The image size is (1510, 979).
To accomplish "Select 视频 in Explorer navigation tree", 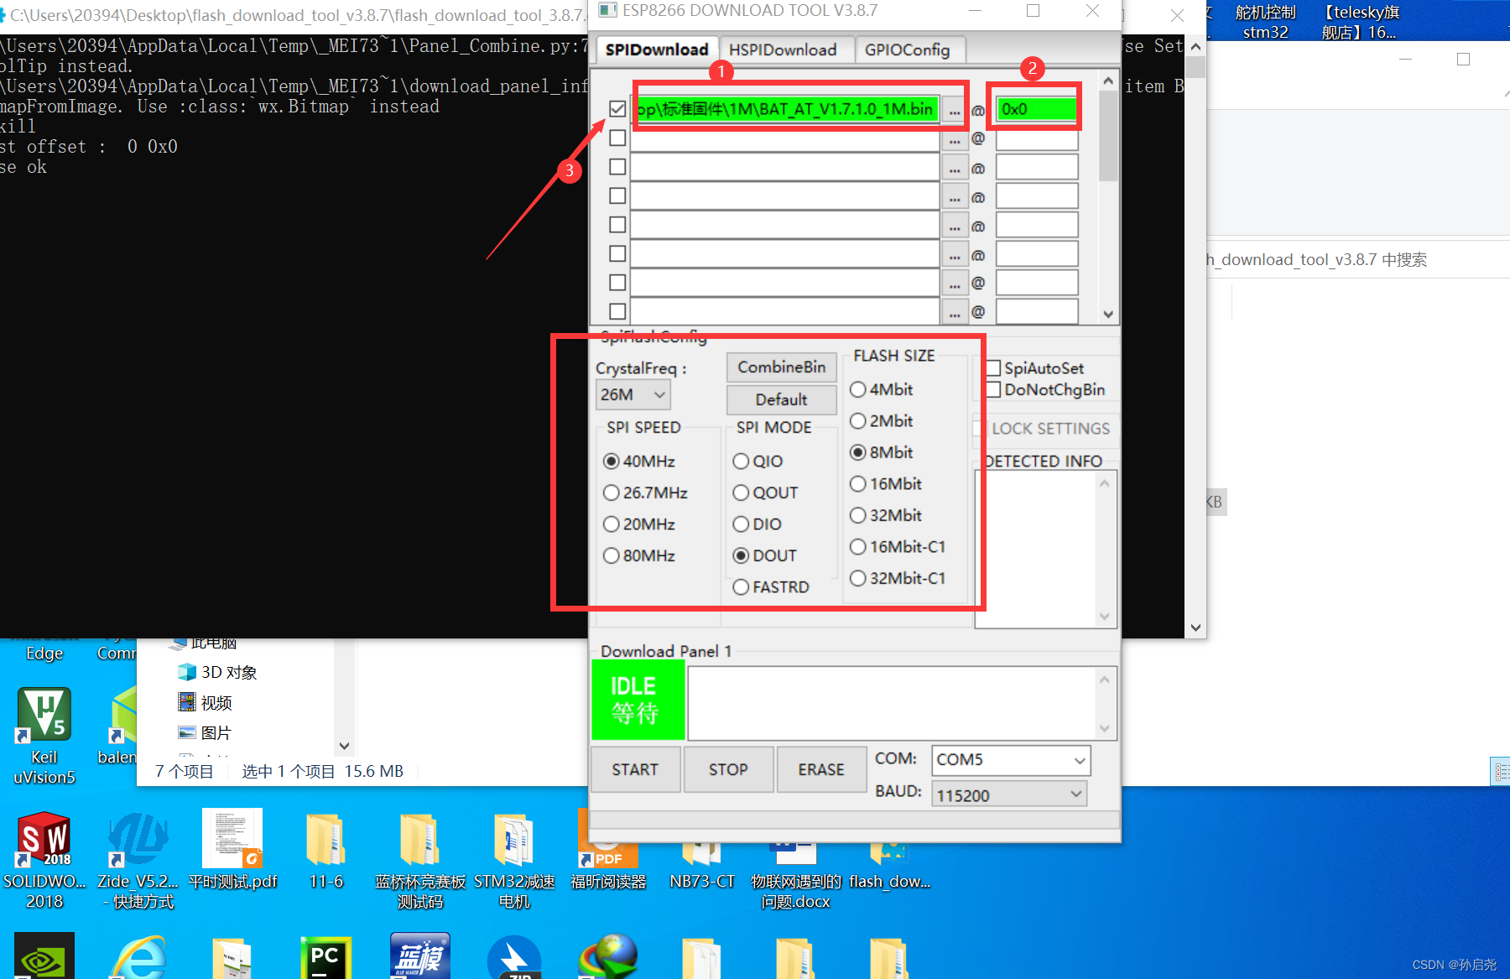I will coord(205,702).
